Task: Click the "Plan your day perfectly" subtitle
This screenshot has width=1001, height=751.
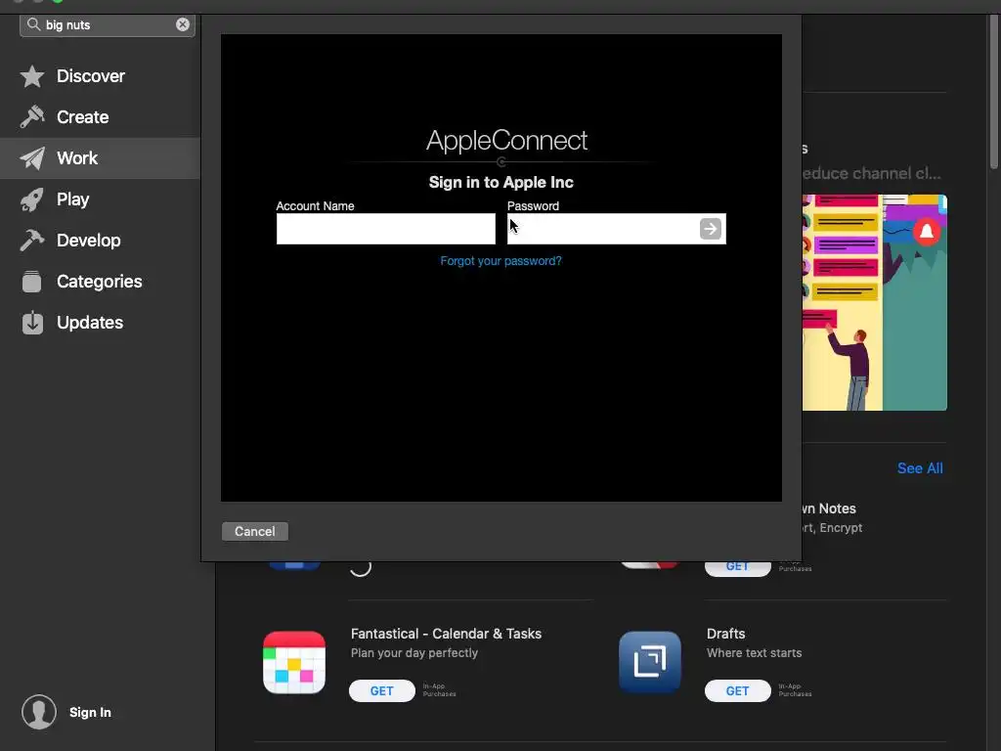Action: click(414, 652)
